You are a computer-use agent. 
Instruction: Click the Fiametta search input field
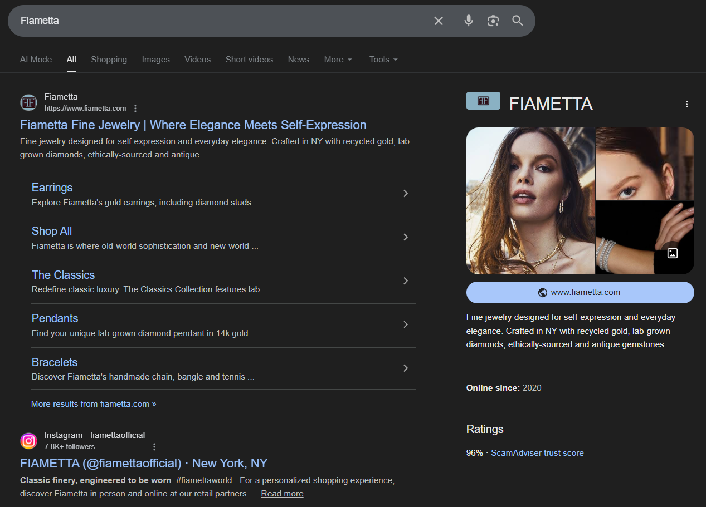(223, 21)
